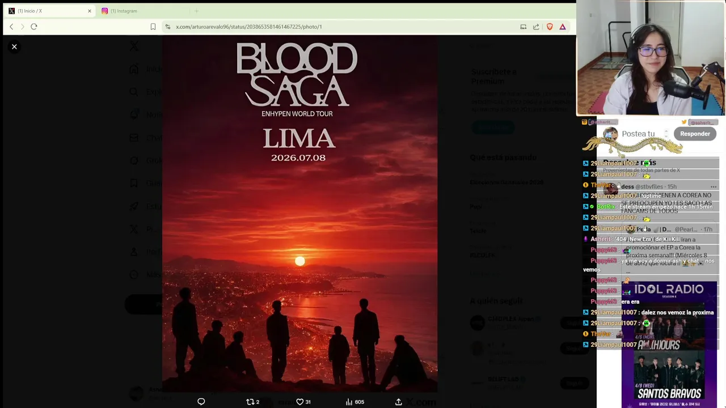Close the photo viewer with the X
Image resolution: width=726 pixels, height=408 pixels.
click(x=14, y=46)
